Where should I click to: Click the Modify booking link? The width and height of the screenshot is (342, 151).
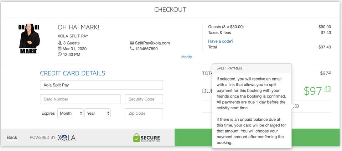pyautogui.click(x=187, y=57)
